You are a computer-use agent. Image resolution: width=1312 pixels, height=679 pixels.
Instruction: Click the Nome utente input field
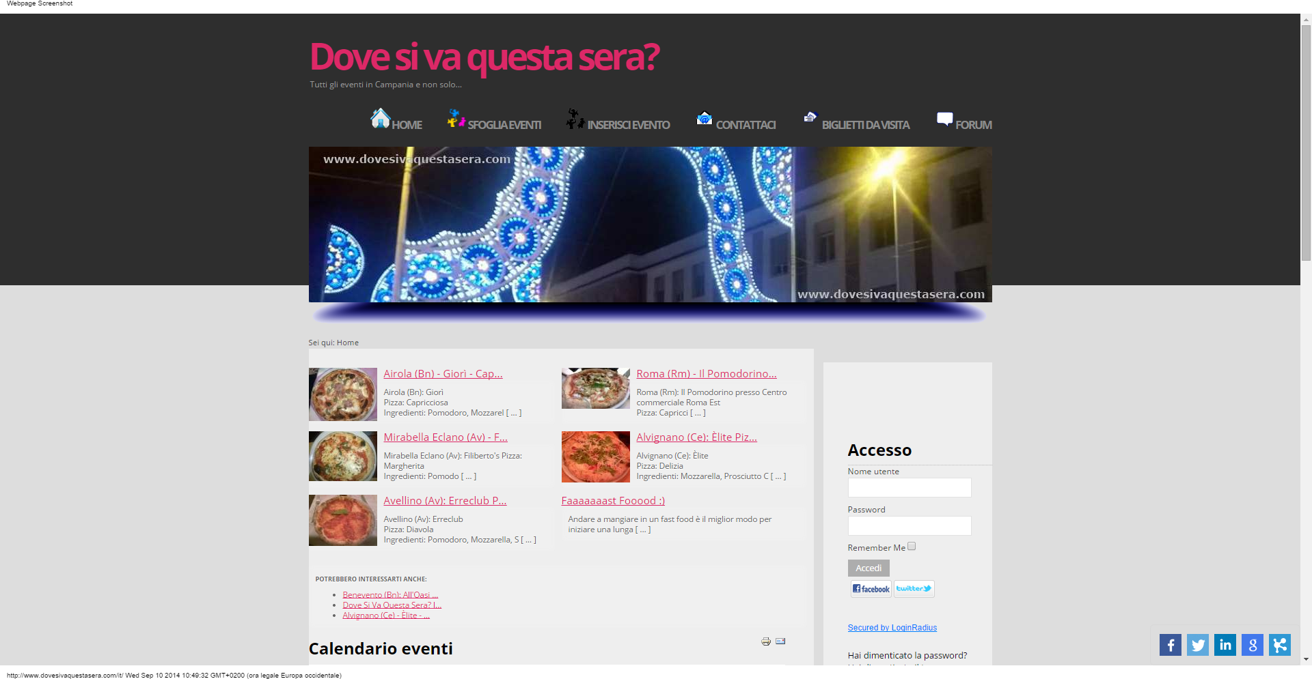pyautogui.click(x=910, y=487)
